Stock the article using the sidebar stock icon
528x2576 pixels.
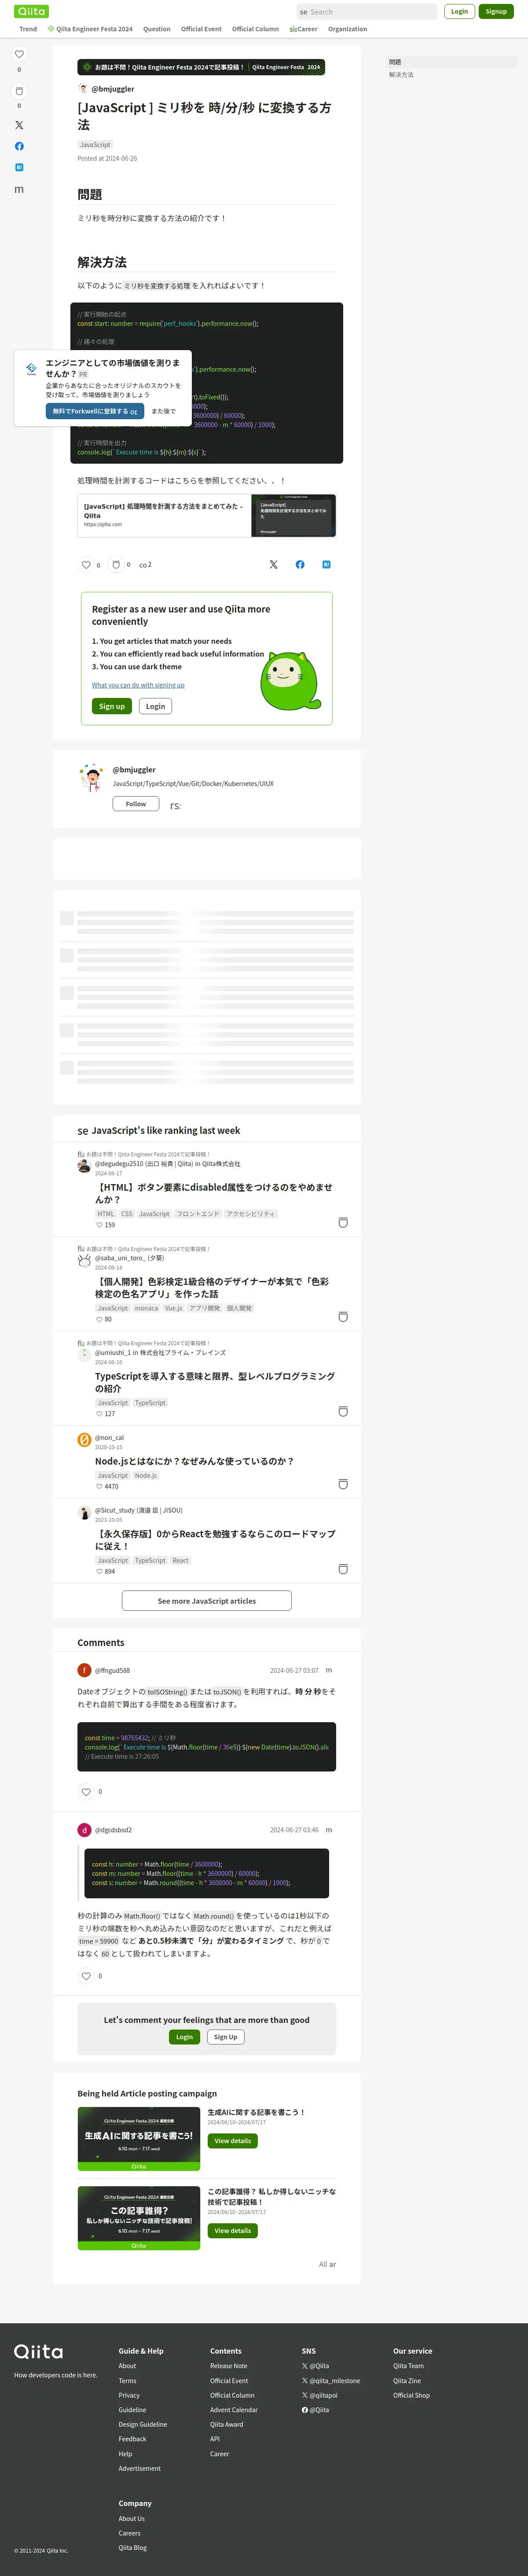pyautogui.click(x=19, y=91)
